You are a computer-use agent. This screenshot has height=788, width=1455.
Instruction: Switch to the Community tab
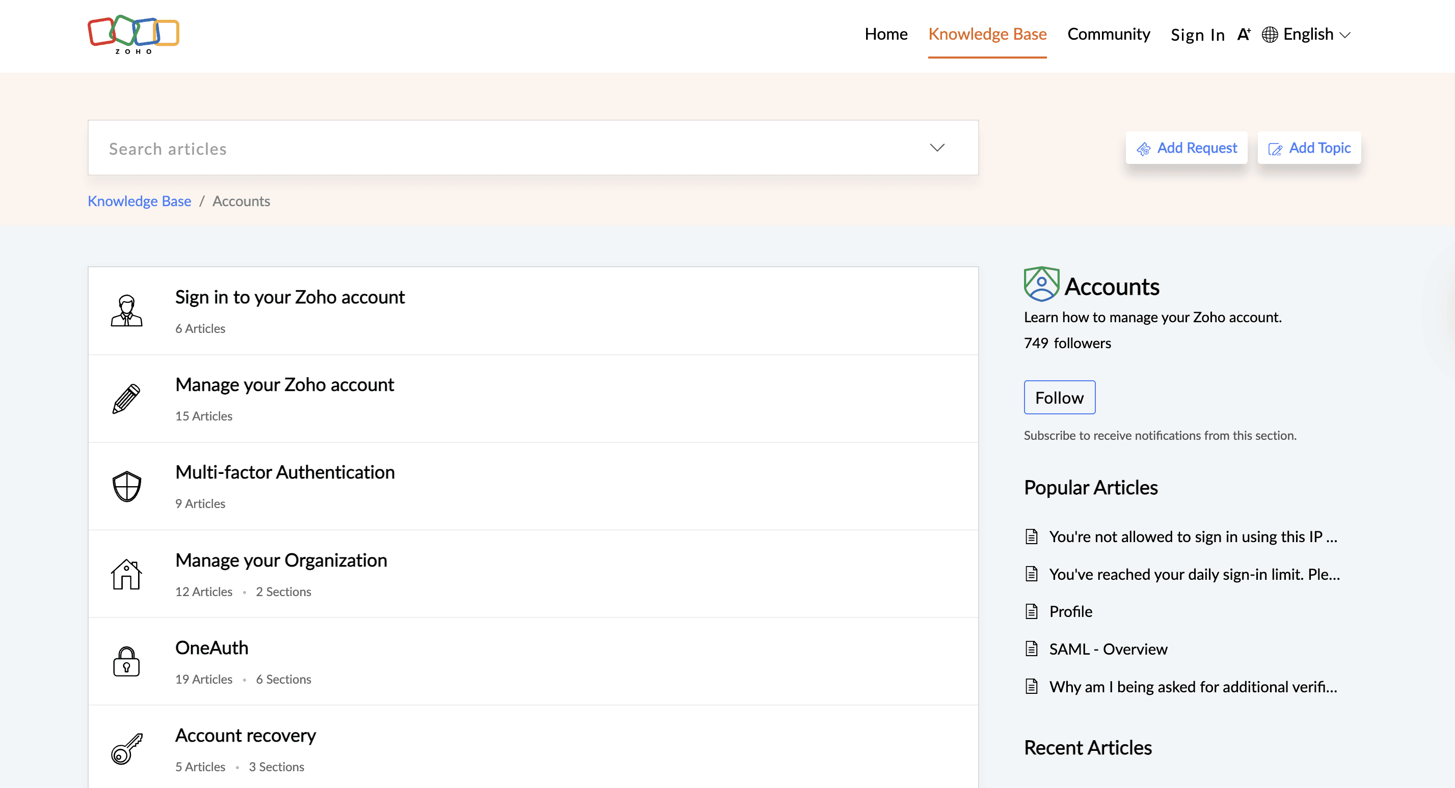[1108, 35]
